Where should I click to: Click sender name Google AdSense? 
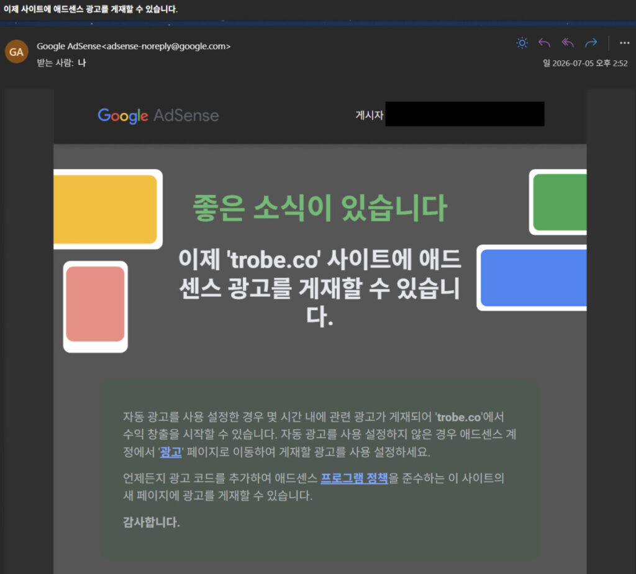click(x=68, y=46)
